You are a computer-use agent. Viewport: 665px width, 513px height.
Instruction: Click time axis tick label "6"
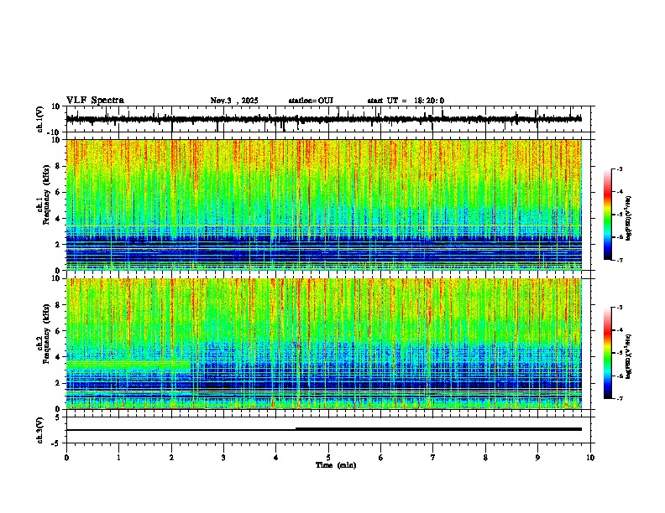tap(381, 458)
